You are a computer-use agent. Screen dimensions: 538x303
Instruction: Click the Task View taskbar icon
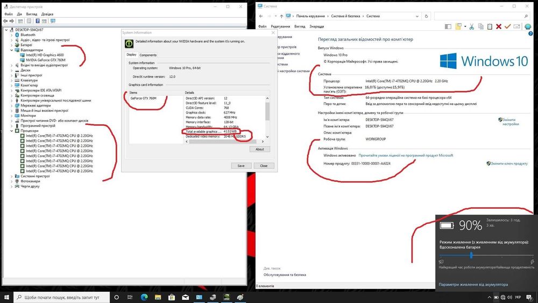pyautogui.click(x=130, y=297)
